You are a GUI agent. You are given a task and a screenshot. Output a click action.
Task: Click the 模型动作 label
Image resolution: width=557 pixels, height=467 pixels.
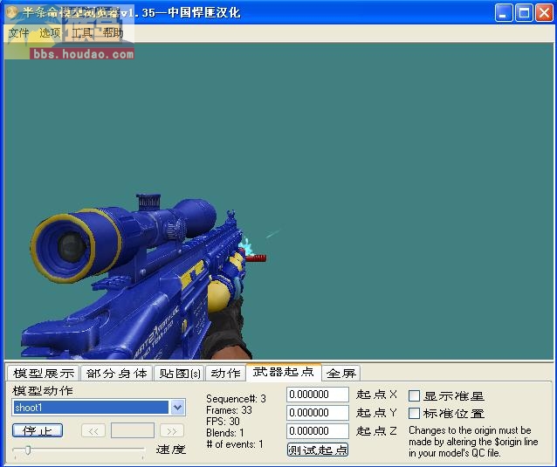pyautogui.click(x=43, y=391)
